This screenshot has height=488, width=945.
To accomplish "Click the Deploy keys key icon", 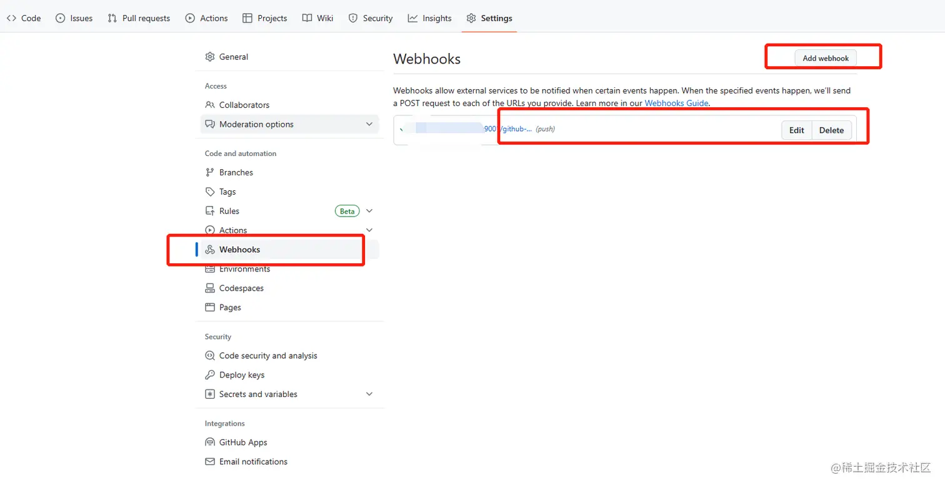I will coord(210,375).
